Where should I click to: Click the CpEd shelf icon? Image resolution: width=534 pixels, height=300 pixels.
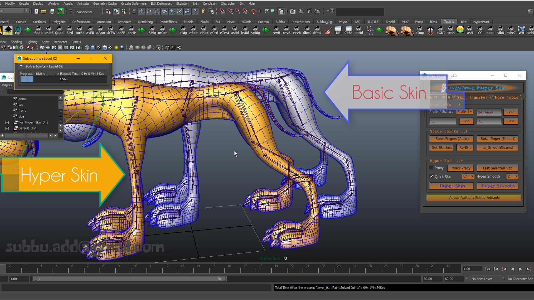tap(348, 30)
